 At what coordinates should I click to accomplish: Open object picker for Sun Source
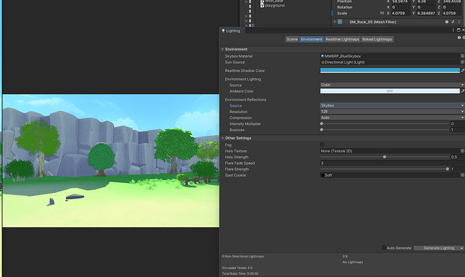click(x=462, y=62)
